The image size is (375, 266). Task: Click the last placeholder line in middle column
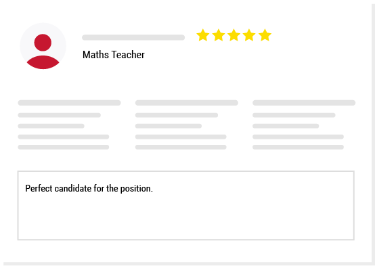[181, 147]
